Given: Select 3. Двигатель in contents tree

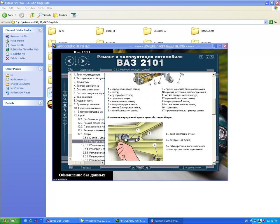Looking at the screenshot, I should [x=81, y=82].
